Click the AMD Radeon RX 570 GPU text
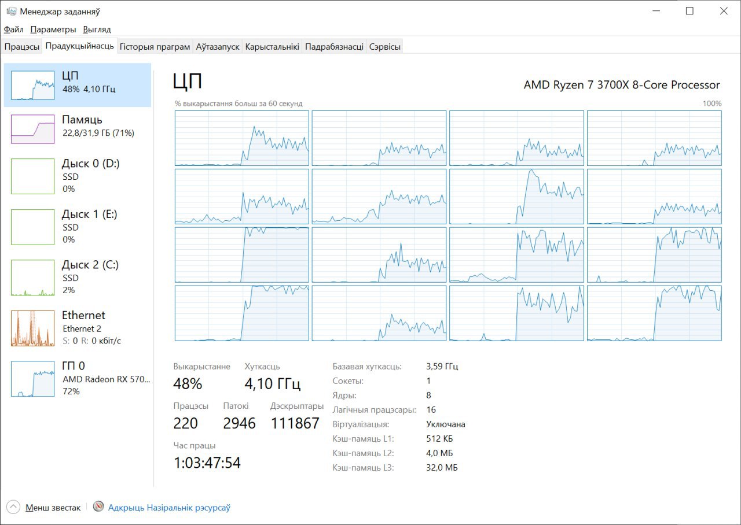741x525 pixels. 107,379
